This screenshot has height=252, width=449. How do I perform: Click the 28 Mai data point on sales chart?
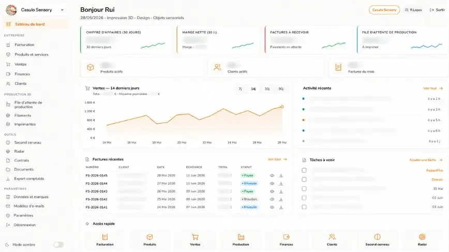(282, 107)
